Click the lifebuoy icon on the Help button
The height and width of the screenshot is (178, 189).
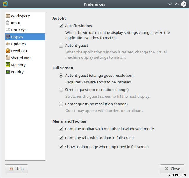tap(11, 169)
